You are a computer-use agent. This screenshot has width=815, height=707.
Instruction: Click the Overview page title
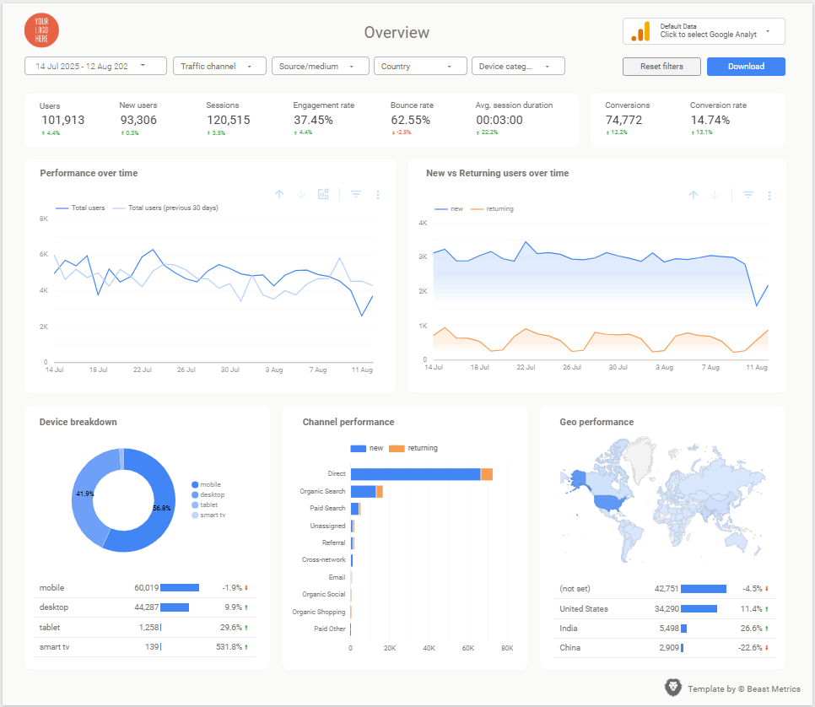click(x=397, y=32)
